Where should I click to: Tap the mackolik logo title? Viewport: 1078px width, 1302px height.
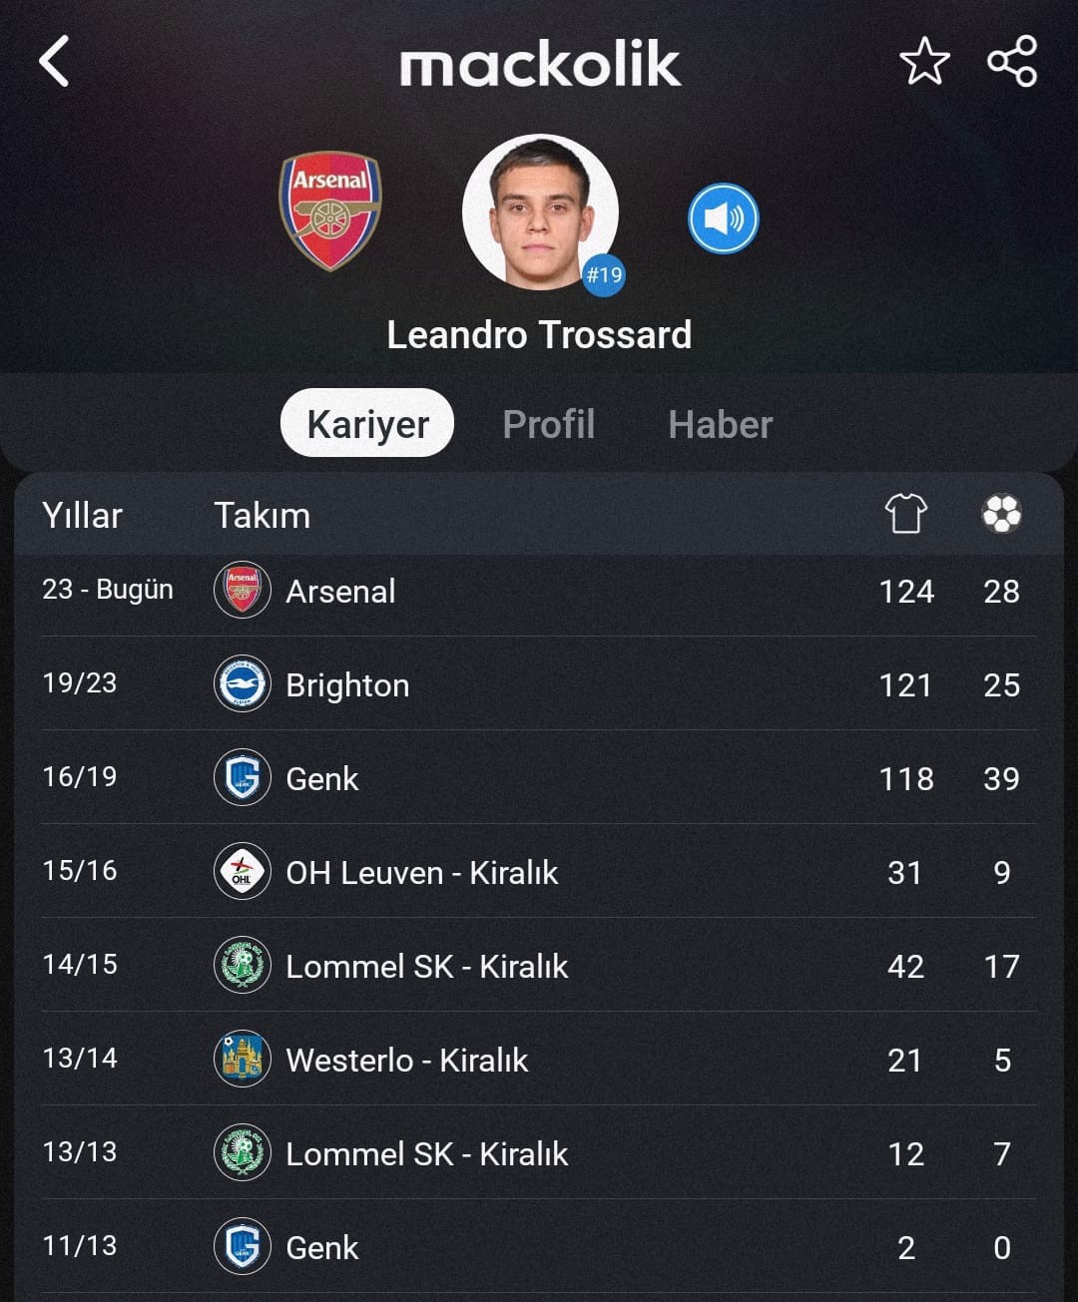(x=540, y=65)
